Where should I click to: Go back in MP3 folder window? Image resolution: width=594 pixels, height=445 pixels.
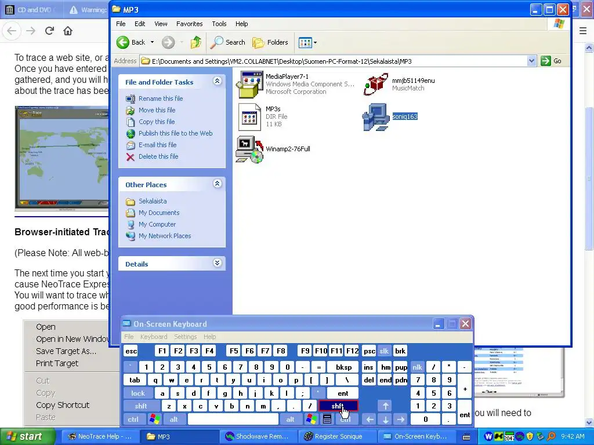[131, 42]
